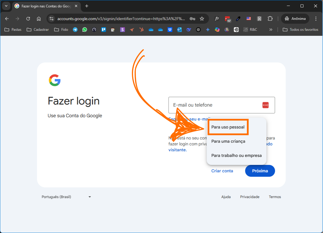Screen dimensions: 323x233
Task: Open the HubSpot bookmark icon
Action: (x=142, y=30)
